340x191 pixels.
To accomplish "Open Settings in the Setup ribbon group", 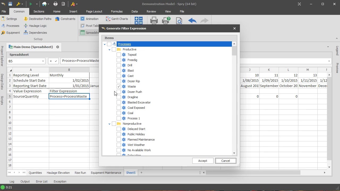I will (9, 19).
